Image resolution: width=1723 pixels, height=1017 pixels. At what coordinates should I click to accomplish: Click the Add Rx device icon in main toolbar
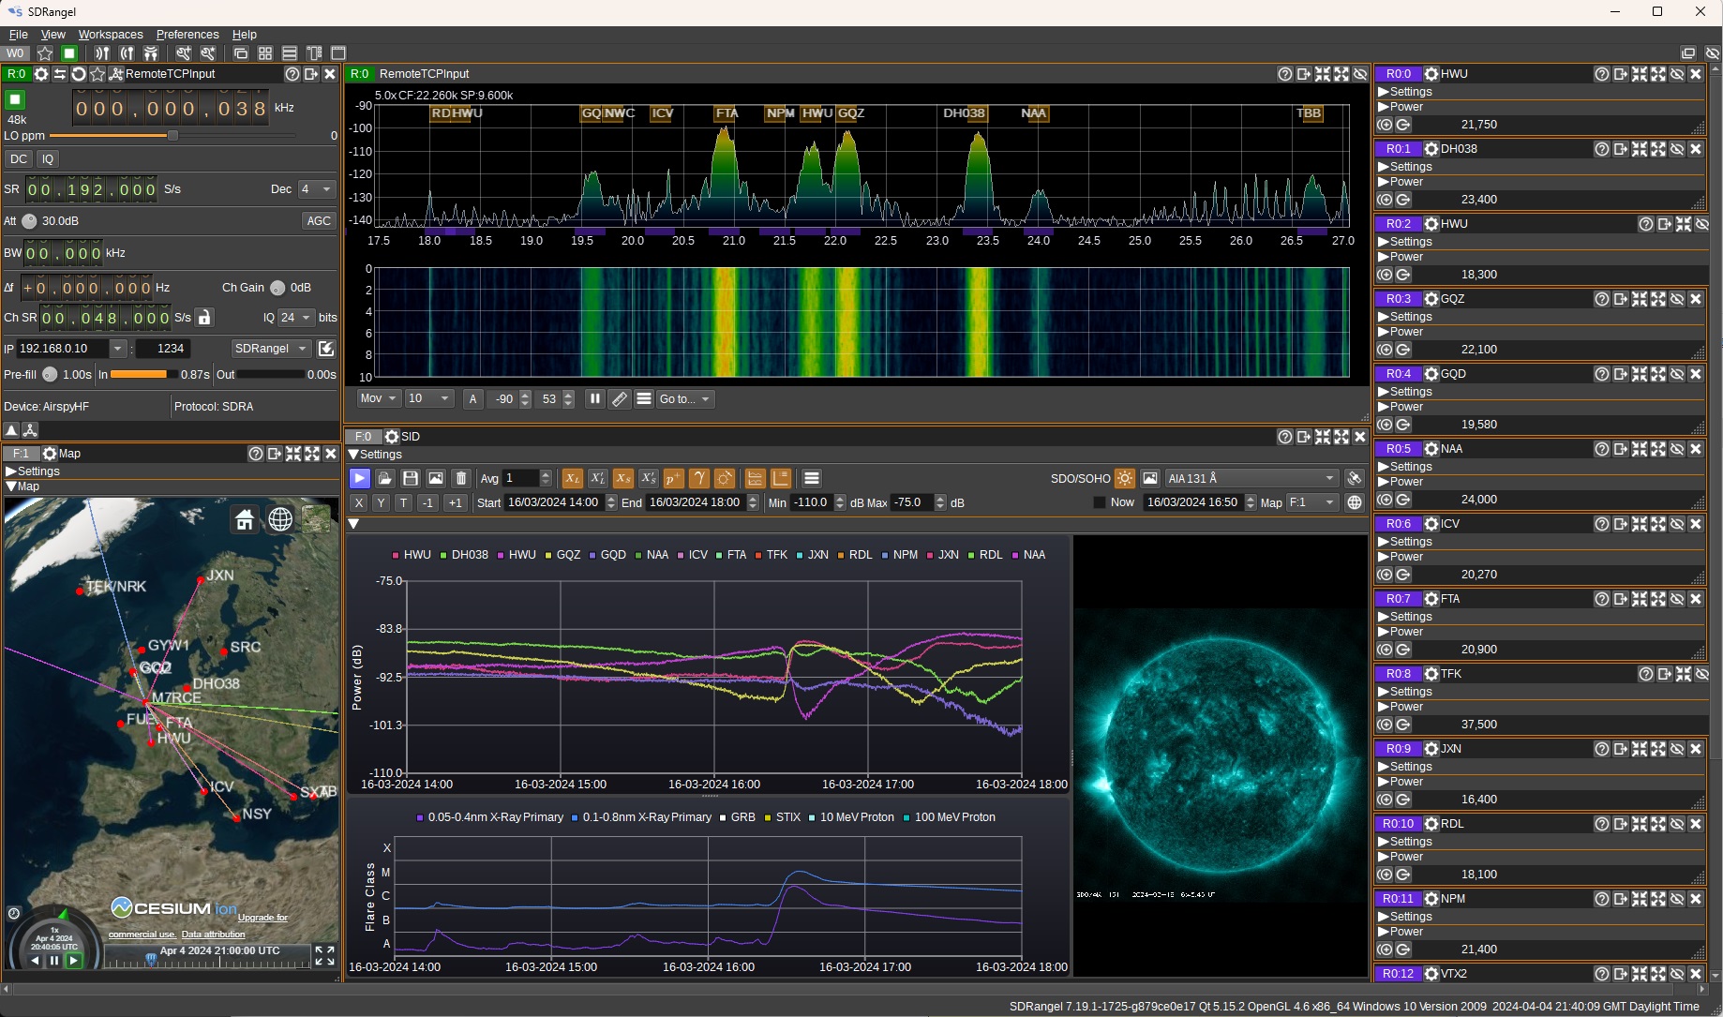click(x=102, y=53)
